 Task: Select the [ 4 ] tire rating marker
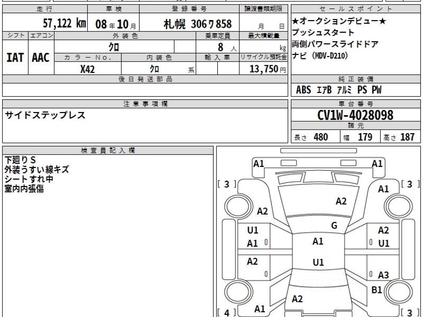tap(227, 312)
